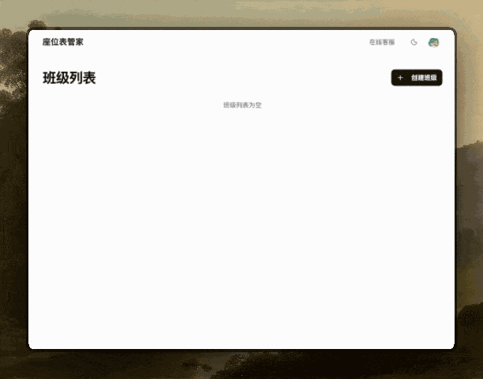Click the green-haired avatar icon

click(433, 43)
